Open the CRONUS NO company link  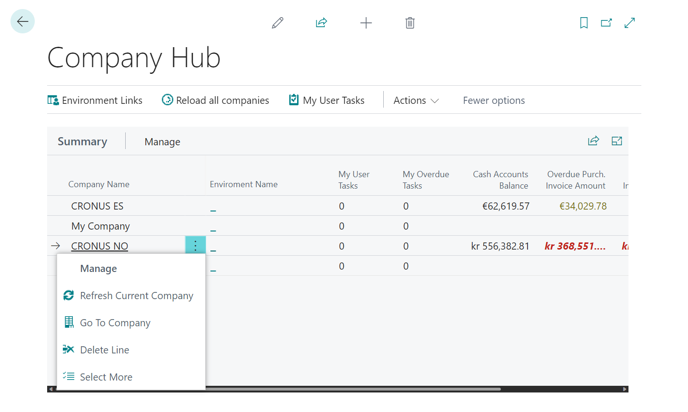pos(99,246)
